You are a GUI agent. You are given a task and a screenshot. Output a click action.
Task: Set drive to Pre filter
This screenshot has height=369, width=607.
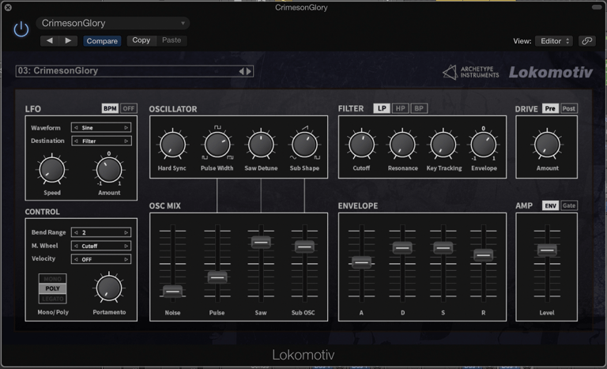tap(550, 109)
